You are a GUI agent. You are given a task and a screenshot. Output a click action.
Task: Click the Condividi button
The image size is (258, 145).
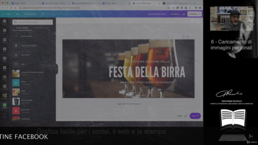(x=175, y=14)
